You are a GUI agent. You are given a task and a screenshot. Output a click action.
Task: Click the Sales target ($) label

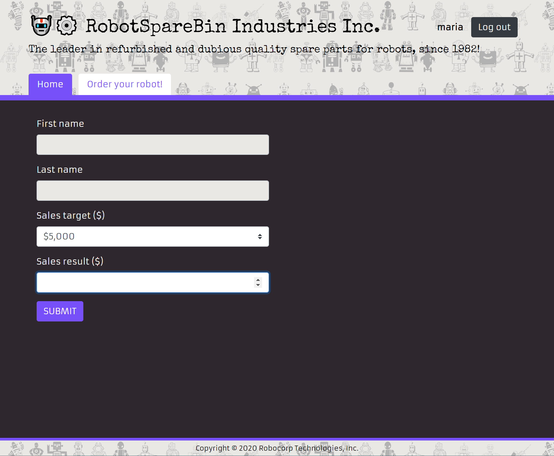pos(71,215)
